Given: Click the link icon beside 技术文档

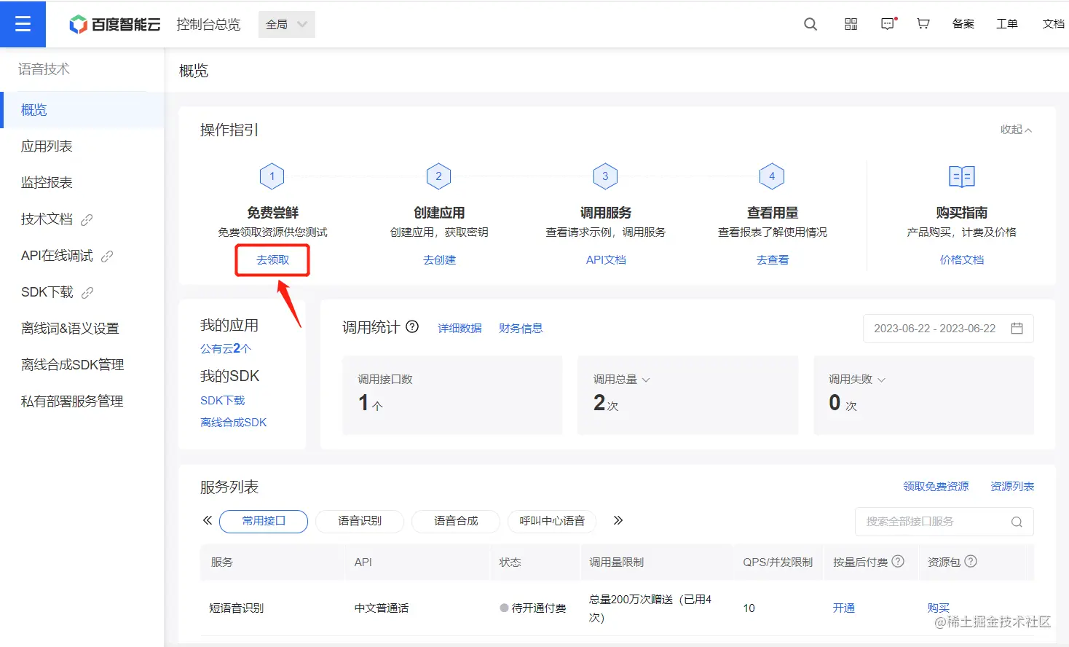Looking at the screenshot, I should [x=87, y=219].
